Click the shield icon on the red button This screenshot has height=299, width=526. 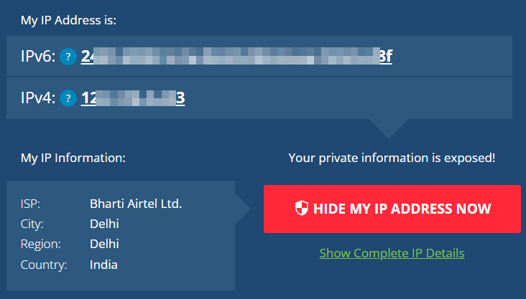pos(303,209)
